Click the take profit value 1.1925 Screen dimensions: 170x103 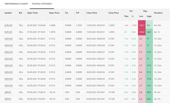coord(79,25)
